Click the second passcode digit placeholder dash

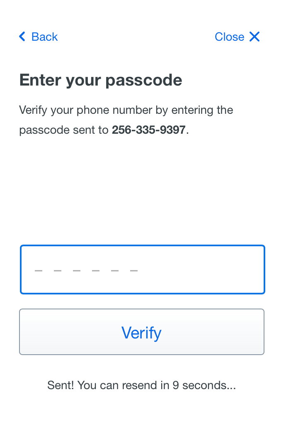click(58, 271)
